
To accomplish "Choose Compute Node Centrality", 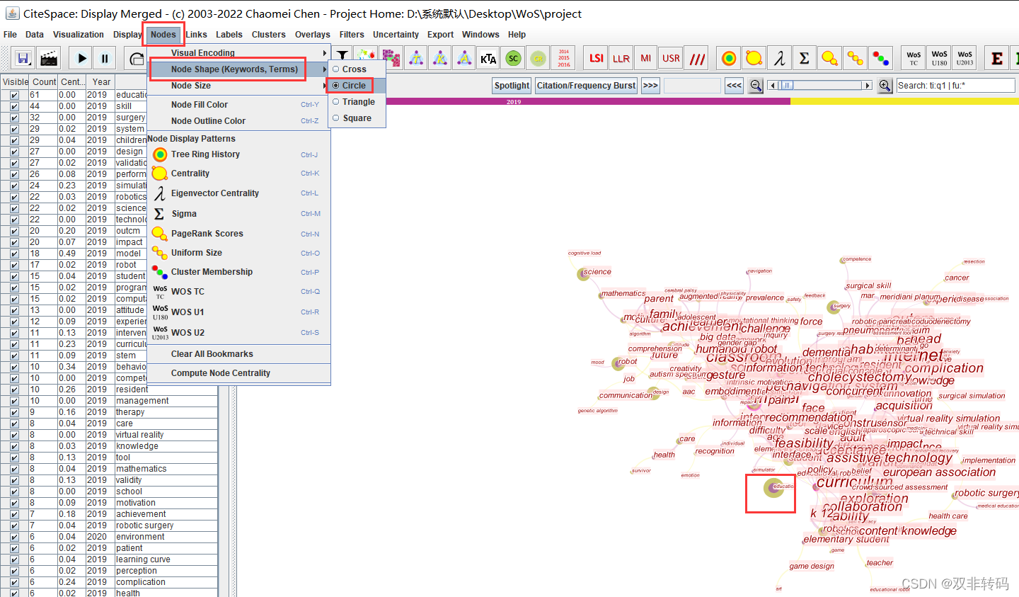I will 239,373.
